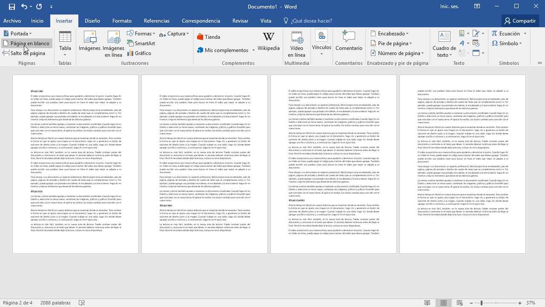The width and height of the screenshot is (545, 307).
Task: Open the Customize Quick Access Toolbar arrow
Action: pyautogui.click(x=51, y=7)
